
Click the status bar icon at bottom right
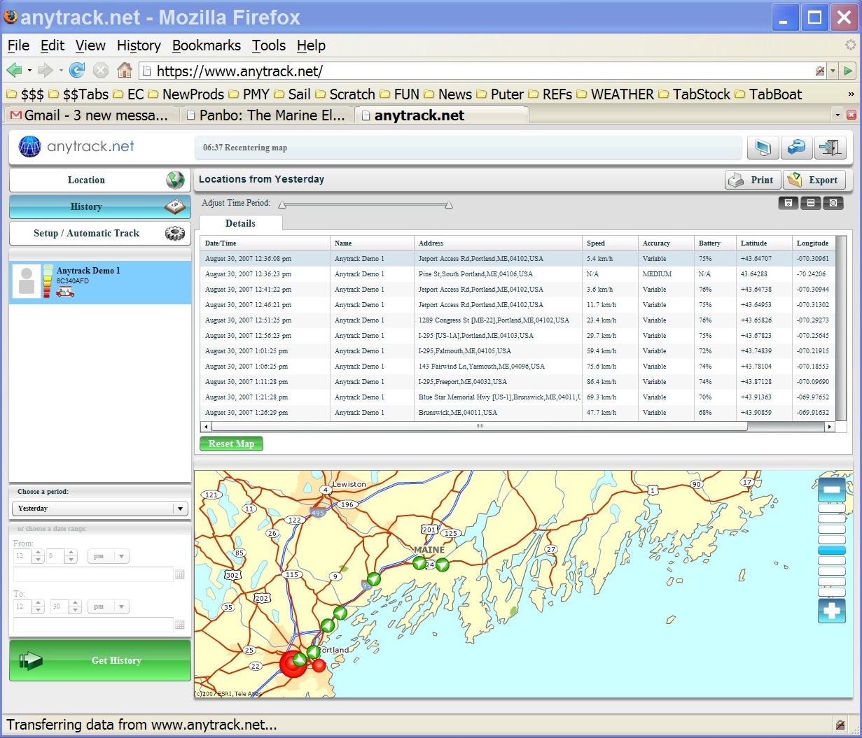coord(840,725)
